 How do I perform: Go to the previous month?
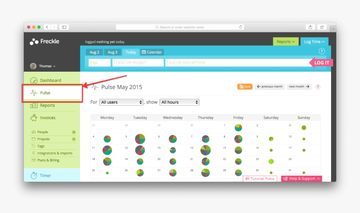click(270, 87)
